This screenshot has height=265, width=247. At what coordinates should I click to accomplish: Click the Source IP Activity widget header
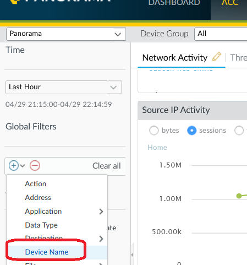[193, 110]
